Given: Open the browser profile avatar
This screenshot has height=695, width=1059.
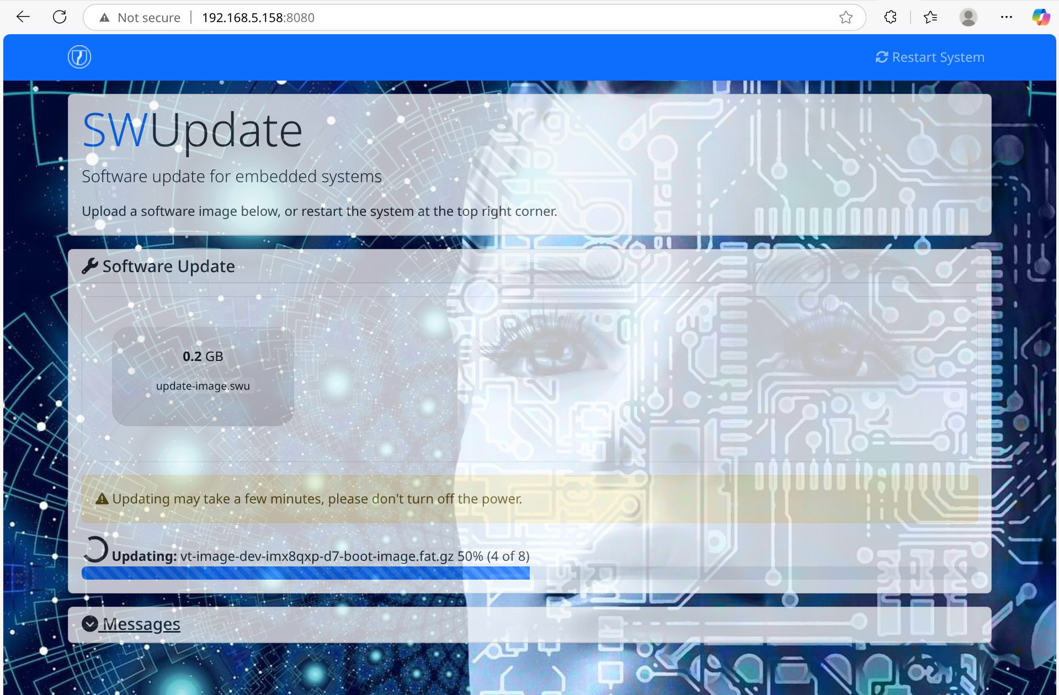Looking at the screenshot, I should (968, 17).
